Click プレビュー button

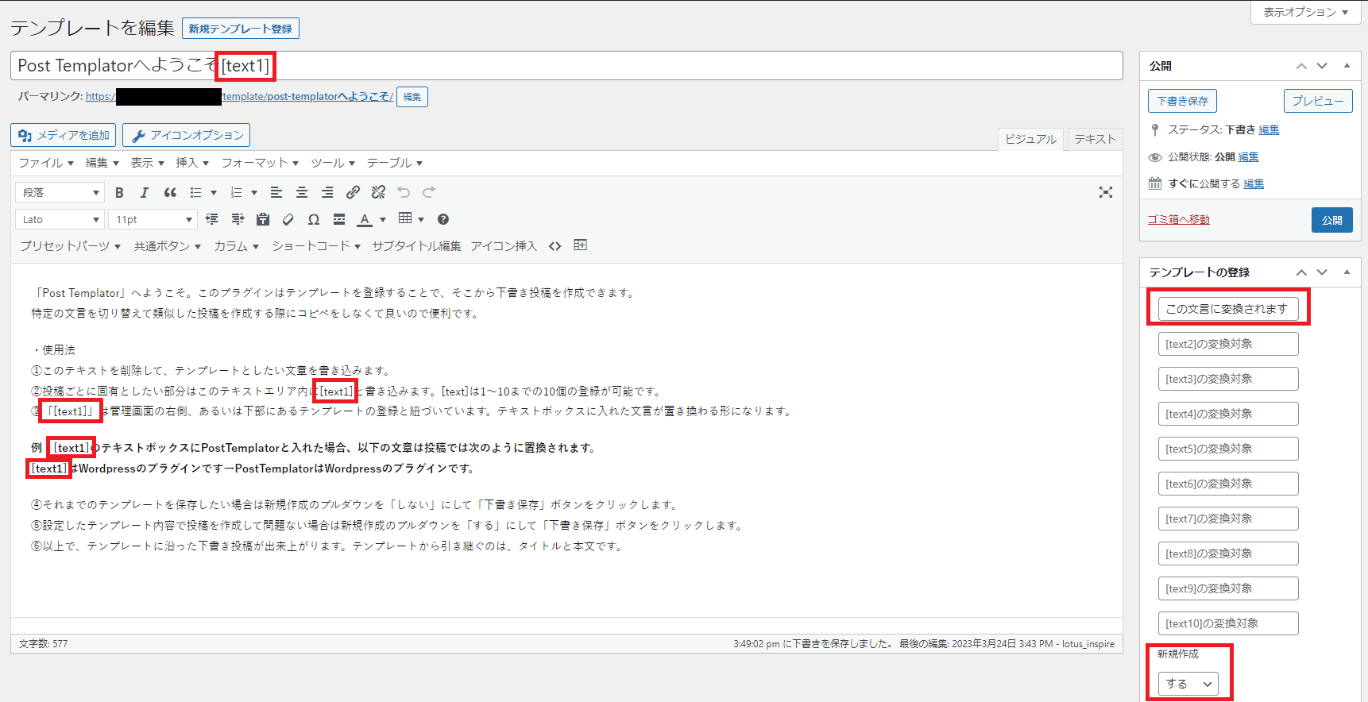pos(1318,101)
